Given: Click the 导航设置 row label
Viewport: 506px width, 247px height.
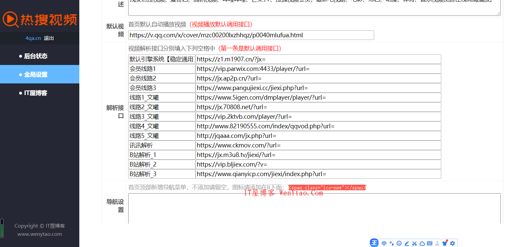Looking at the screenshot, I should coord(115,206).
